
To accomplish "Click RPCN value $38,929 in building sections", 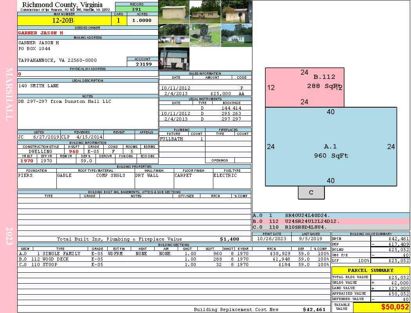I will click(x=280, y=254).
